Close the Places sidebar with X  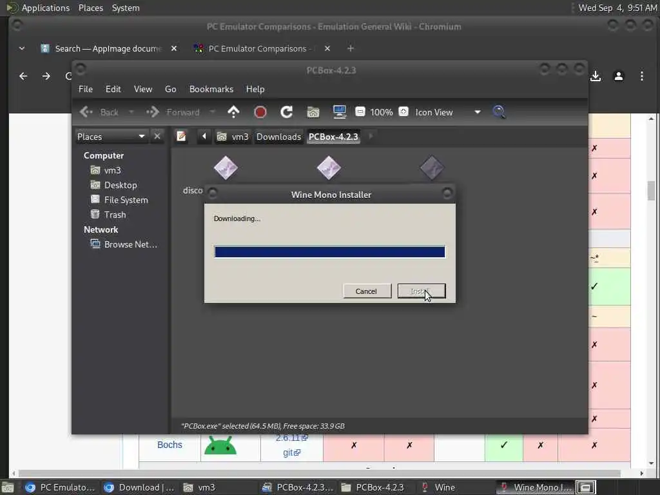coord(157,137)
